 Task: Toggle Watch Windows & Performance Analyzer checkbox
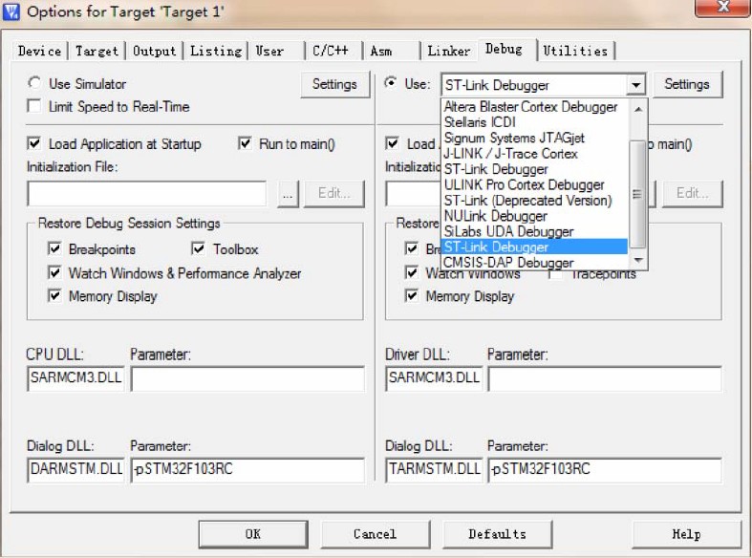(54, 272)
